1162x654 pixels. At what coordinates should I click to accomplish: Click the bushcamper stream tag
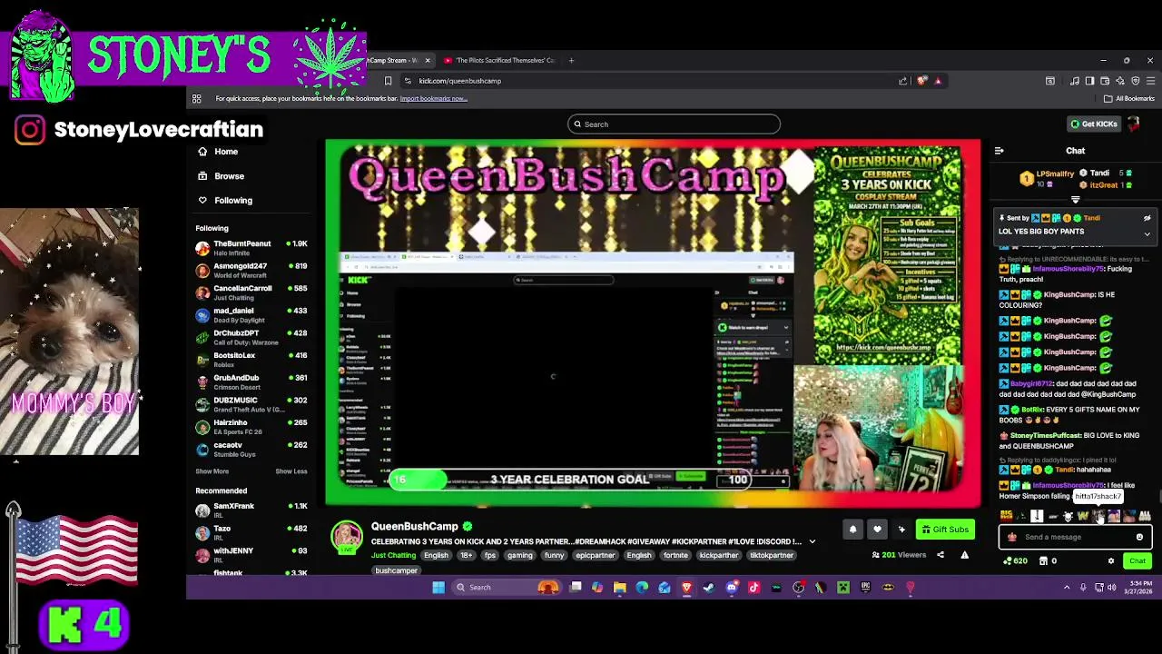tap(397, 570)
